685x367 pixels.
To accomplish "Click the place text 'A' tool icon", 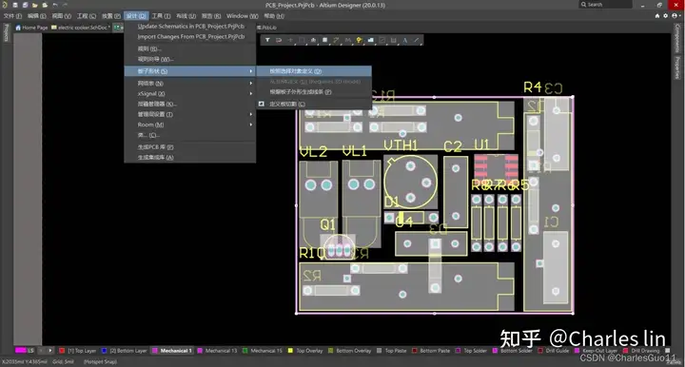I will [405, 40].
